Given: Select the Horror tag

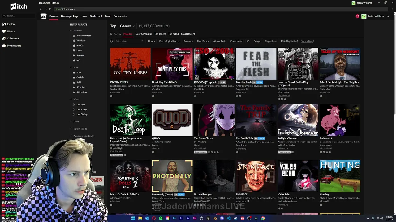Looking at the screenshot, I should coord(152,41).
